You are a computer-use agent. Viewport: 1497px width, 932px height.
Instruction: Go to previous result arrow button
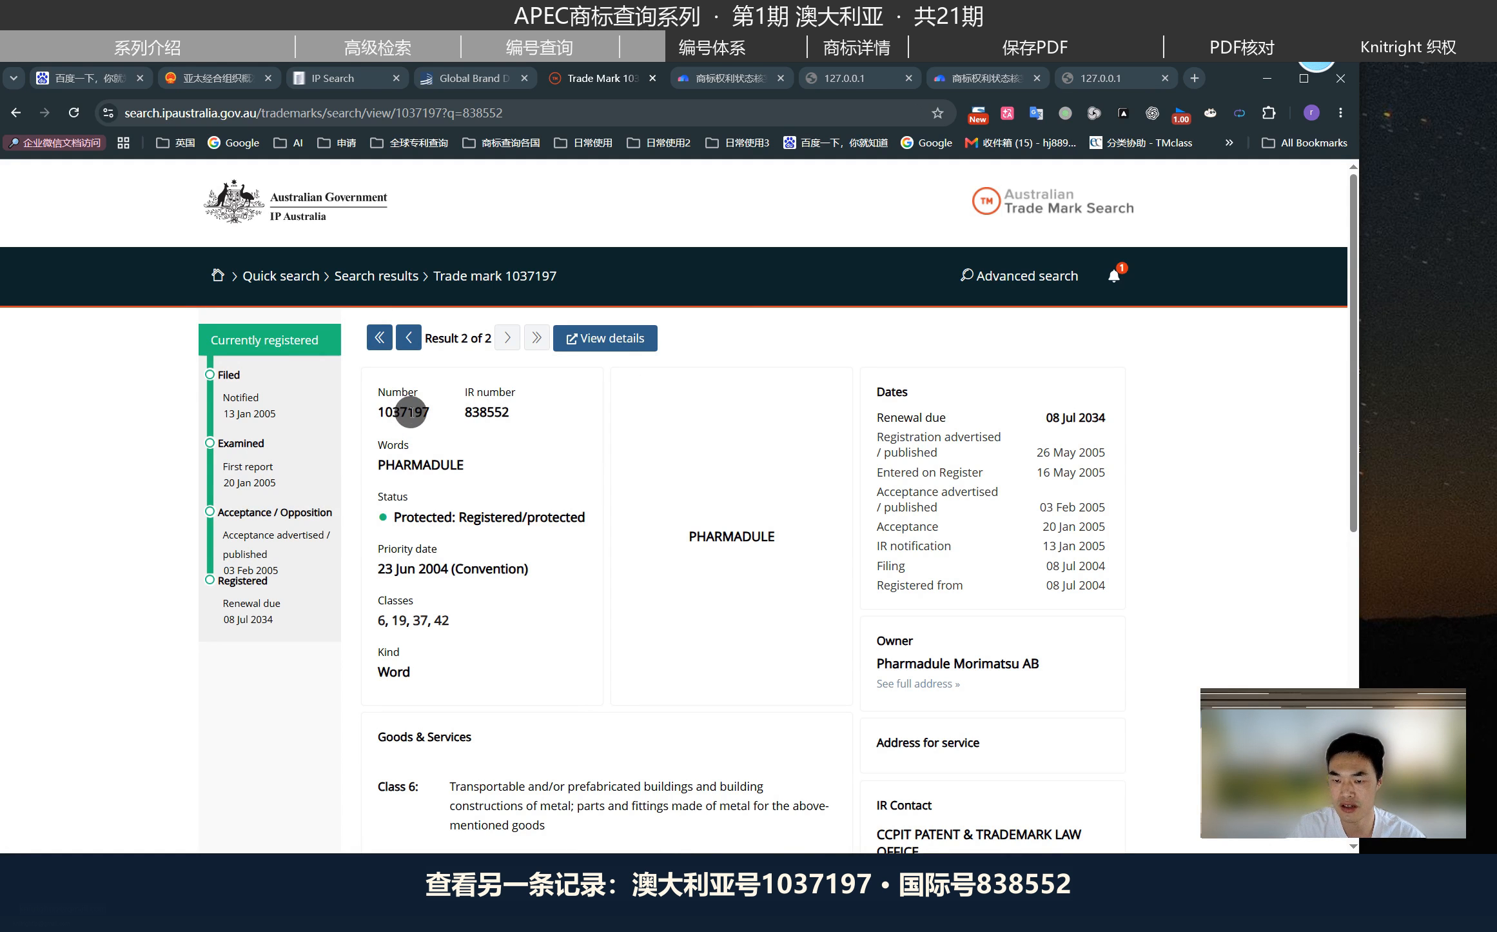click(x=408, y=338)
